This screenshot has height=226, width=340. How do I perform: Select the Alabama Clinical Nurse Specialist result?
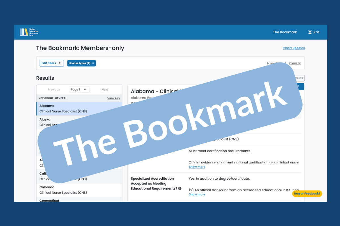click(79, 108)
